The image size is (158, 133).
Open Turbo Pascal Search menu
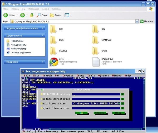coord(47,75)
